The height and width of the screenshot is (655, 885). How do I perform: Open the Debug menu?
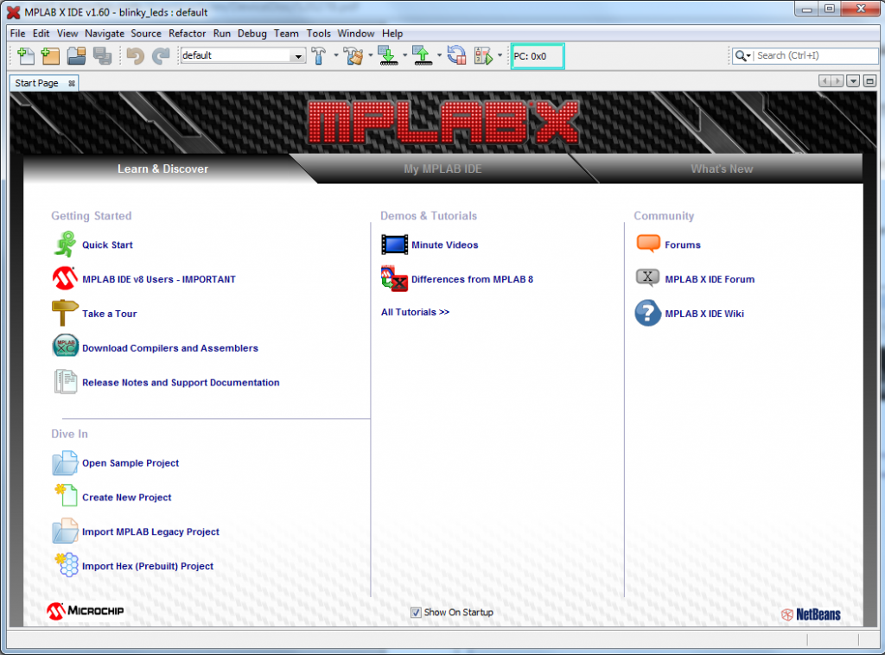click(251, 34)
